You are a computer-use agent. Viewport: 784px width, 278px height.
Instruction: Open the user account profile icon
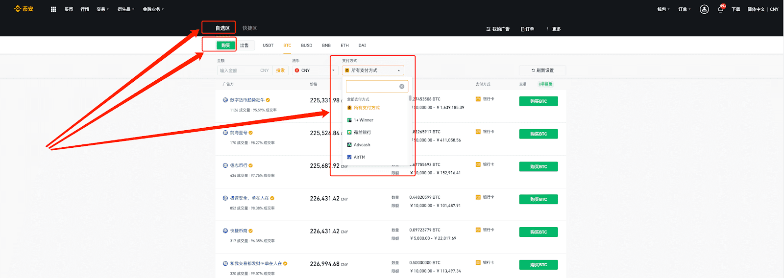(704, 9)
